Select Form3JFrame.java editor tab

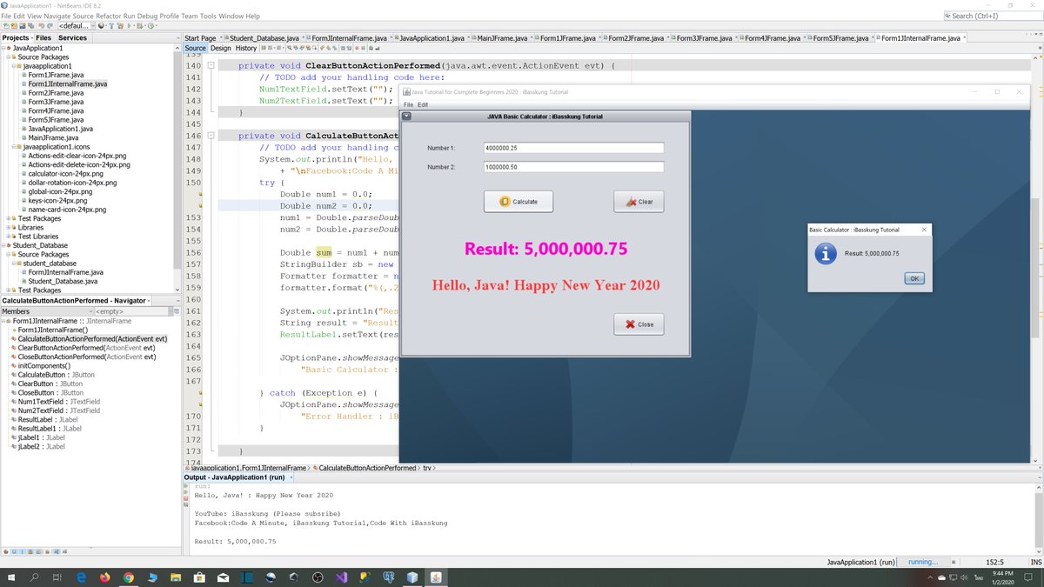[x=706, y=38]
